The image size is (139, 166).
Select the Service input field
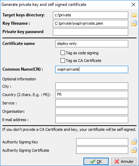92,103
